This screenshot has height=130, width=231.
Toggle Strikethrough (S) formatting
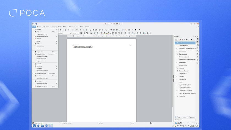click(91, 33)
